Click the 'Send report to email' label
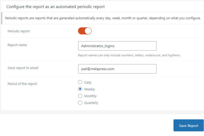The image size is (204, 136). tap(23, 68)
